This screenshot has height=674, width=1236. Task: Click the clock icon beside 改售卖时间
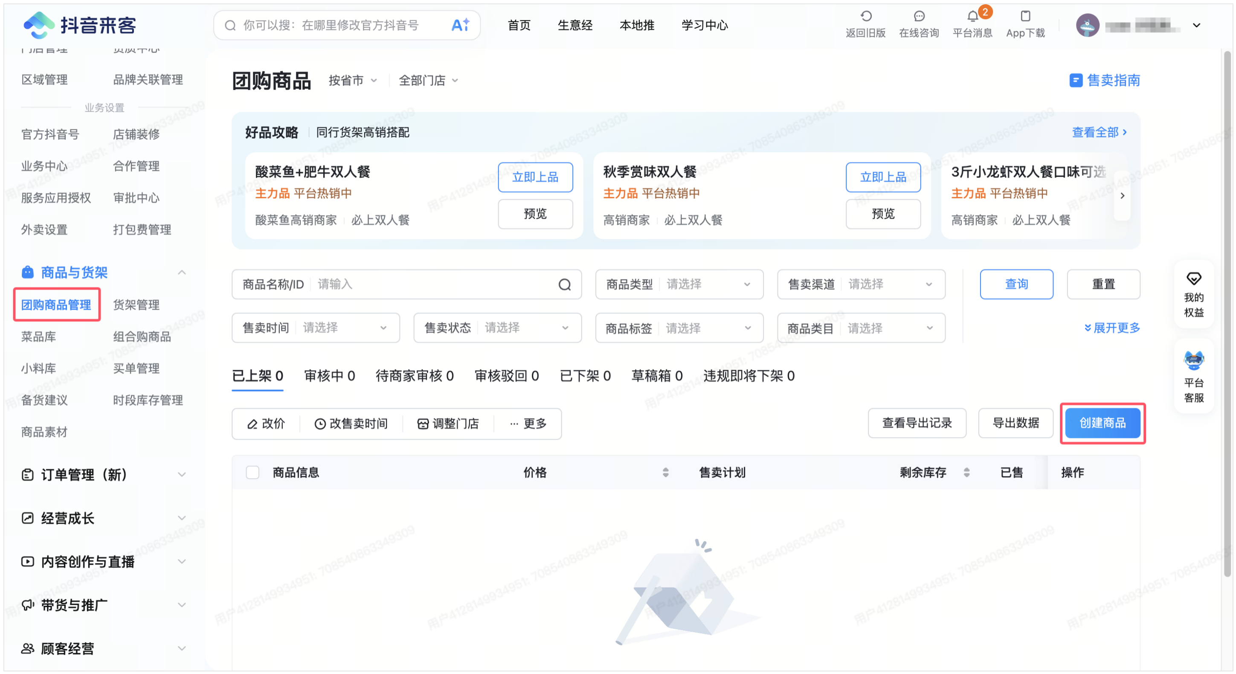point(321,424)
